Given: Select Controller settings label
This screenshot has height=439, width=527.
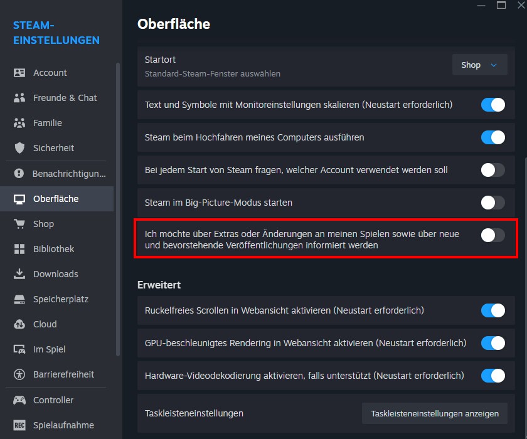Looking at the screenshot, I should (x=53, y=400).
